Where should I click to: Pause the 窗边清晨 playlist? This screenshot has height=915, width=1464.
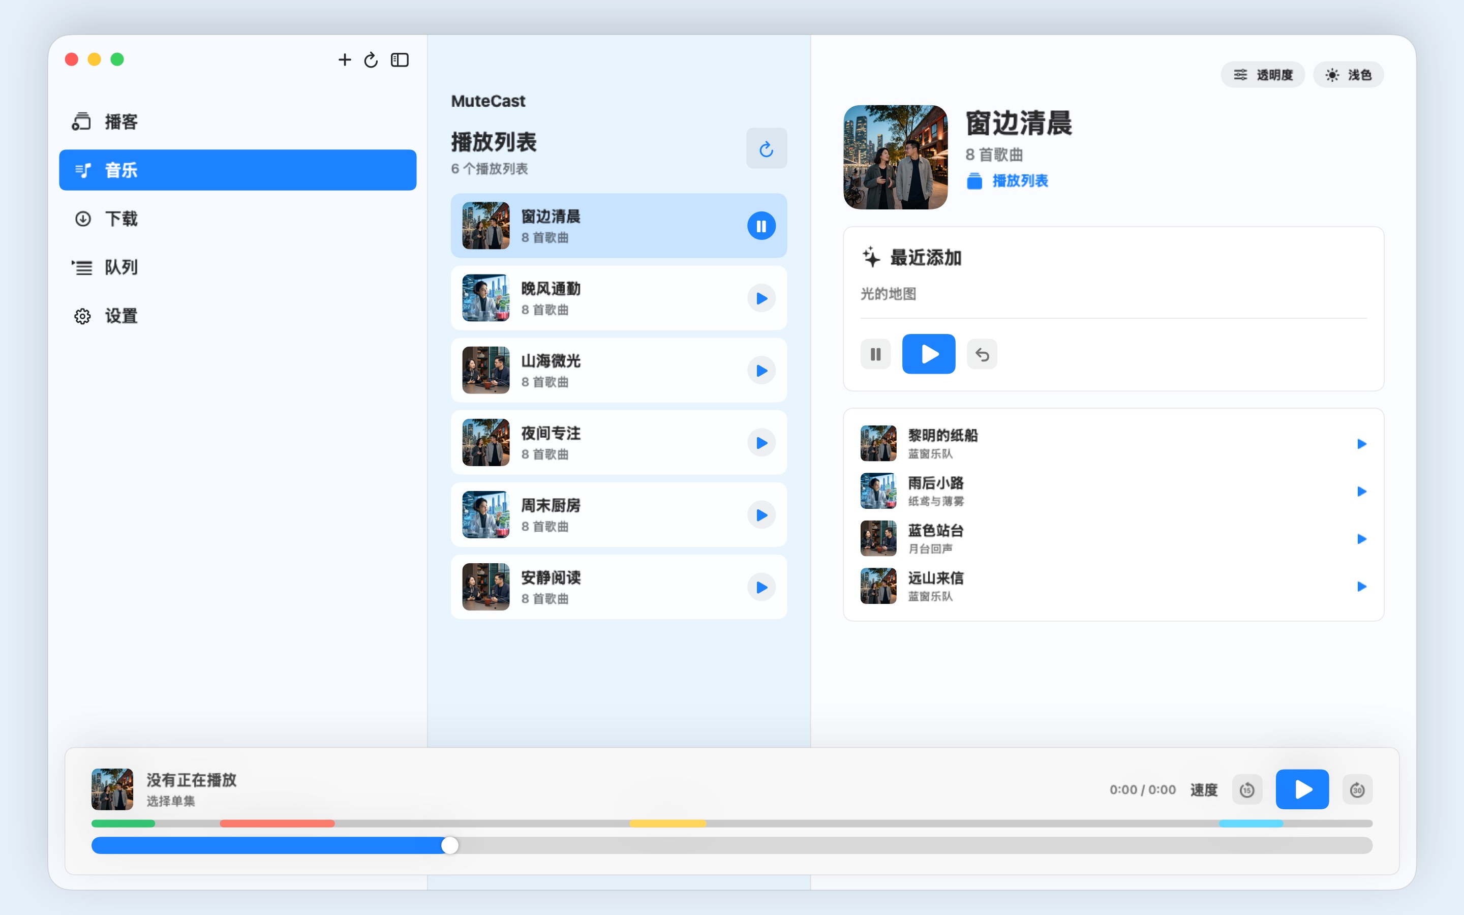coord(761,226)
